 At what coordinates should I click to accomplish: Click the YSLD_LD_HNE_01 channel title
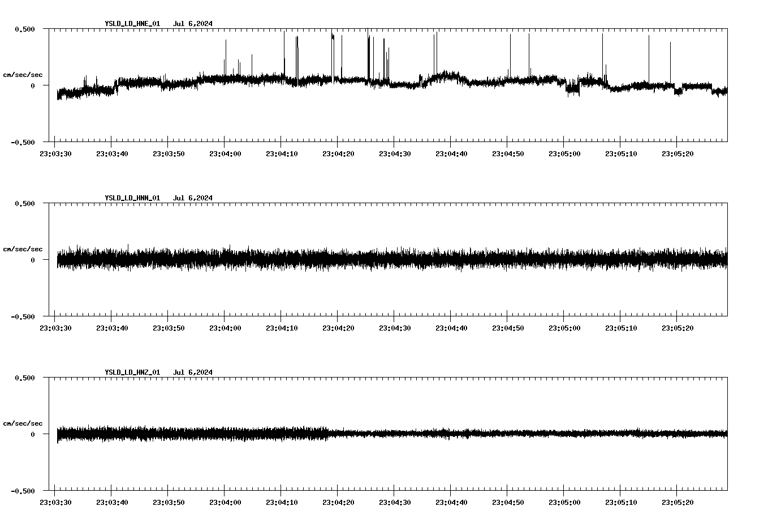point(131,24)
